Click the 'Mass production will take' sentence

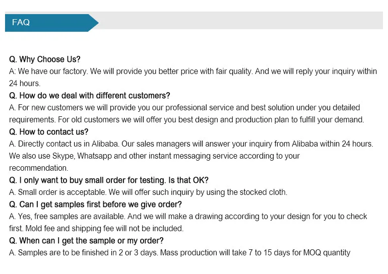coord(255,253)
